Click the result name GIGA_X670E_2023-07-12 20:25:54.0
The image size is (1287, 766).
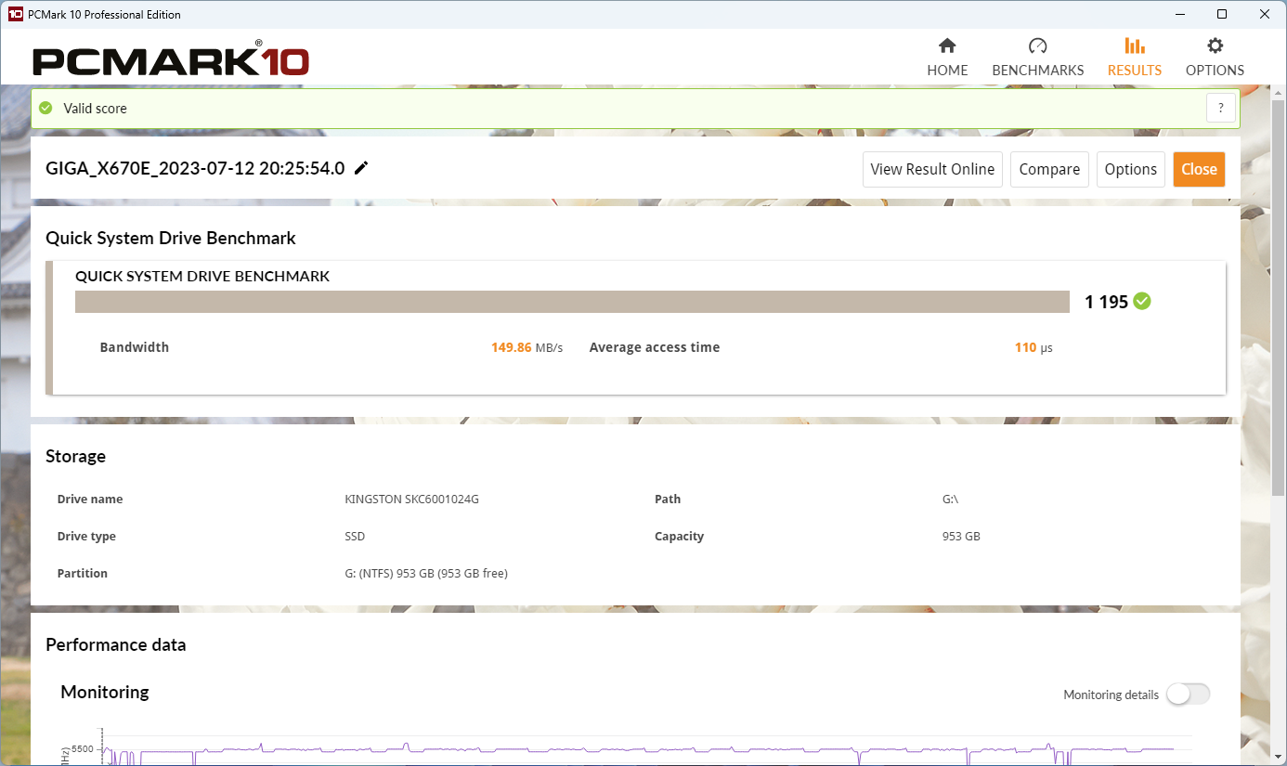[195, 168]
